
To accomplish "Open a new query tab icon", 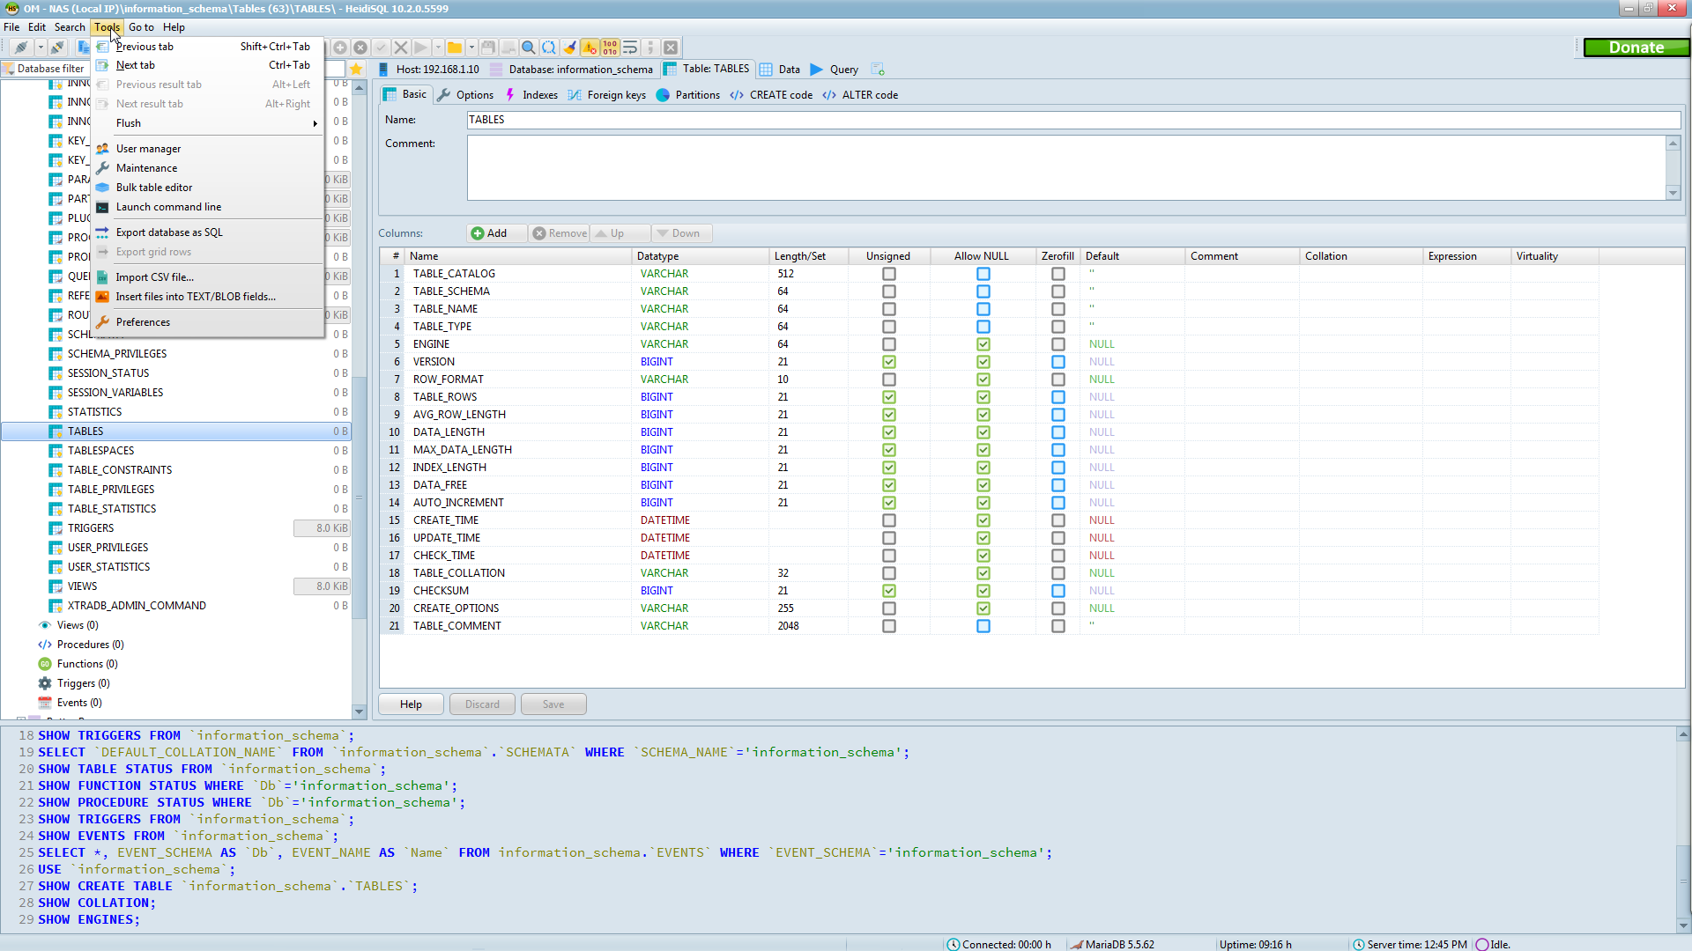I will tap(878, 69).
